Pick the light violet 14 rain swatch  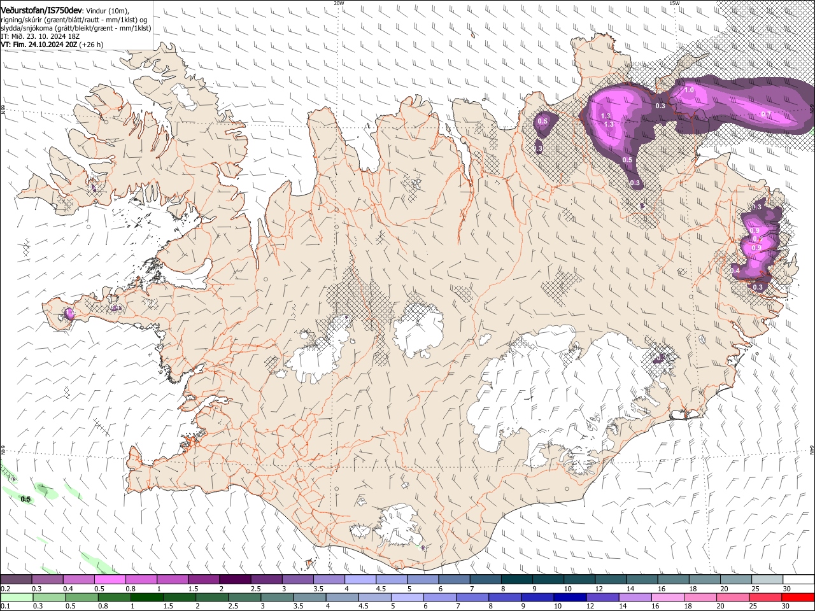(x=635, y=597)
